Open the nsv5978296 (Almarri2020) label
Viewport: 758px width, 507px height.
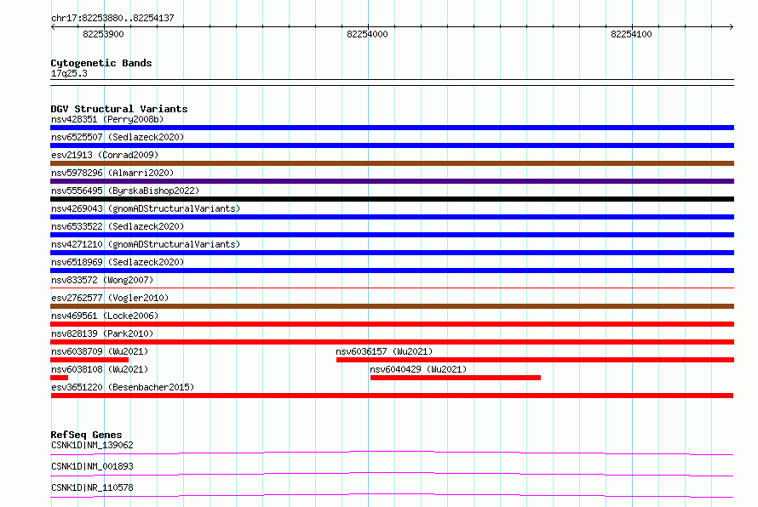coord(112,173)
